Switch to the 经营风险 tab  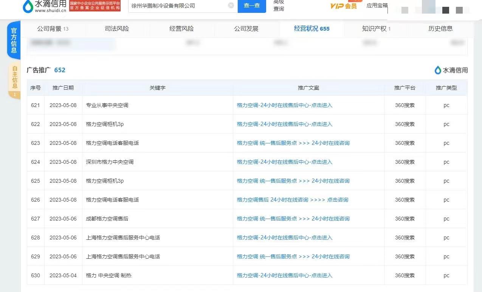coord(181,29)
